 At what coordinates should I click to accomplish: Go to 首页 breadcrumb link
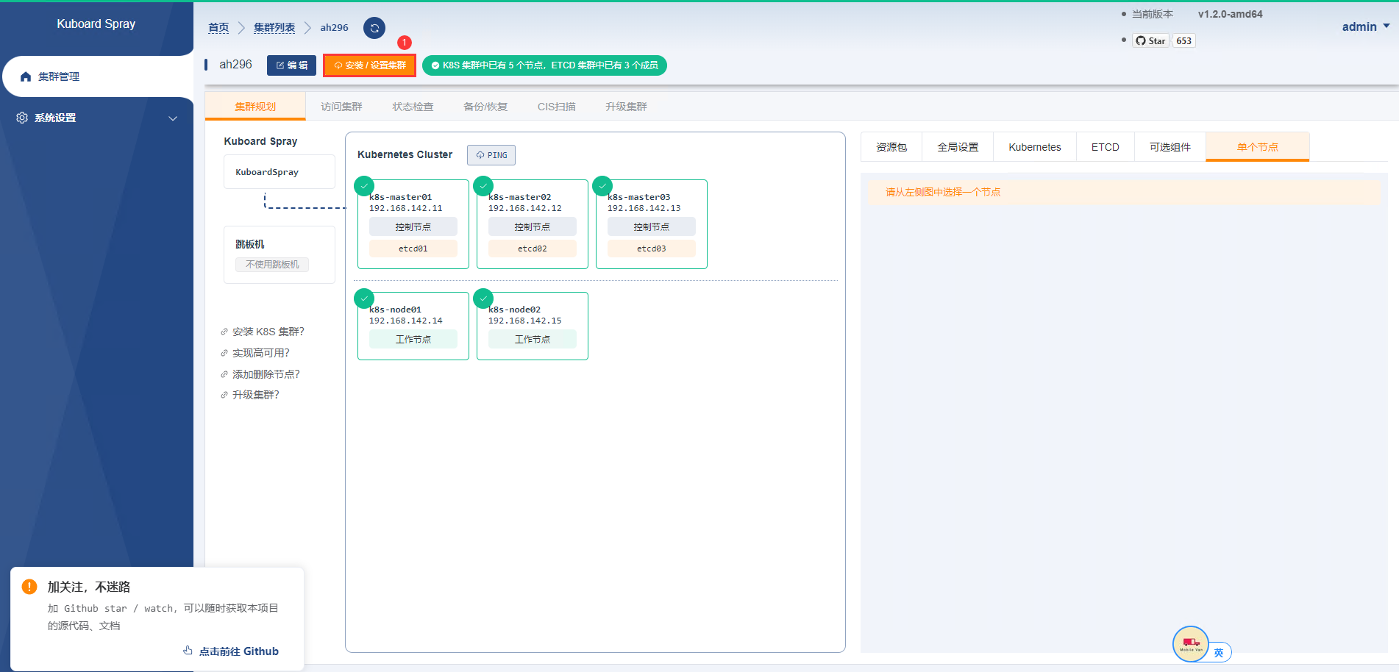(218, 28)
